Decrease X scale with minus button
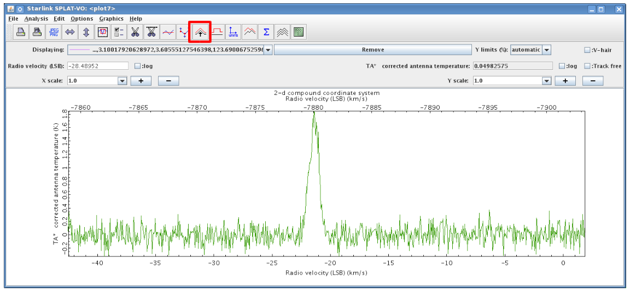Screen dimensions: 630x292 point(169,81)
